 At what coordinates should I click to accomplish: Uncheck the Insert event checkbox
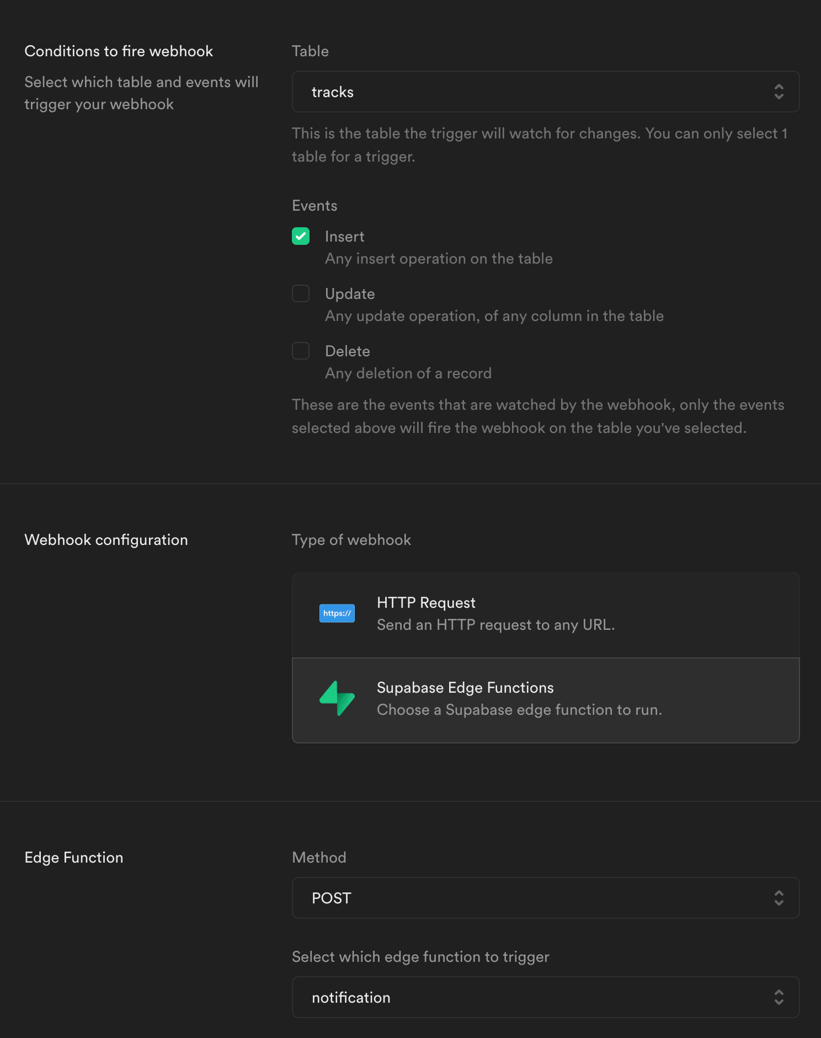[x=301, y=236]
